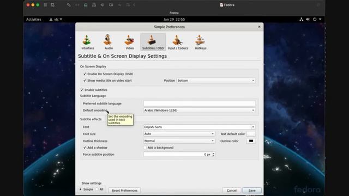Image resolution: width=349 pixels, height=196 pixels.
Task: Close the Simple Preferences dialog
Action: pos(260,27)
